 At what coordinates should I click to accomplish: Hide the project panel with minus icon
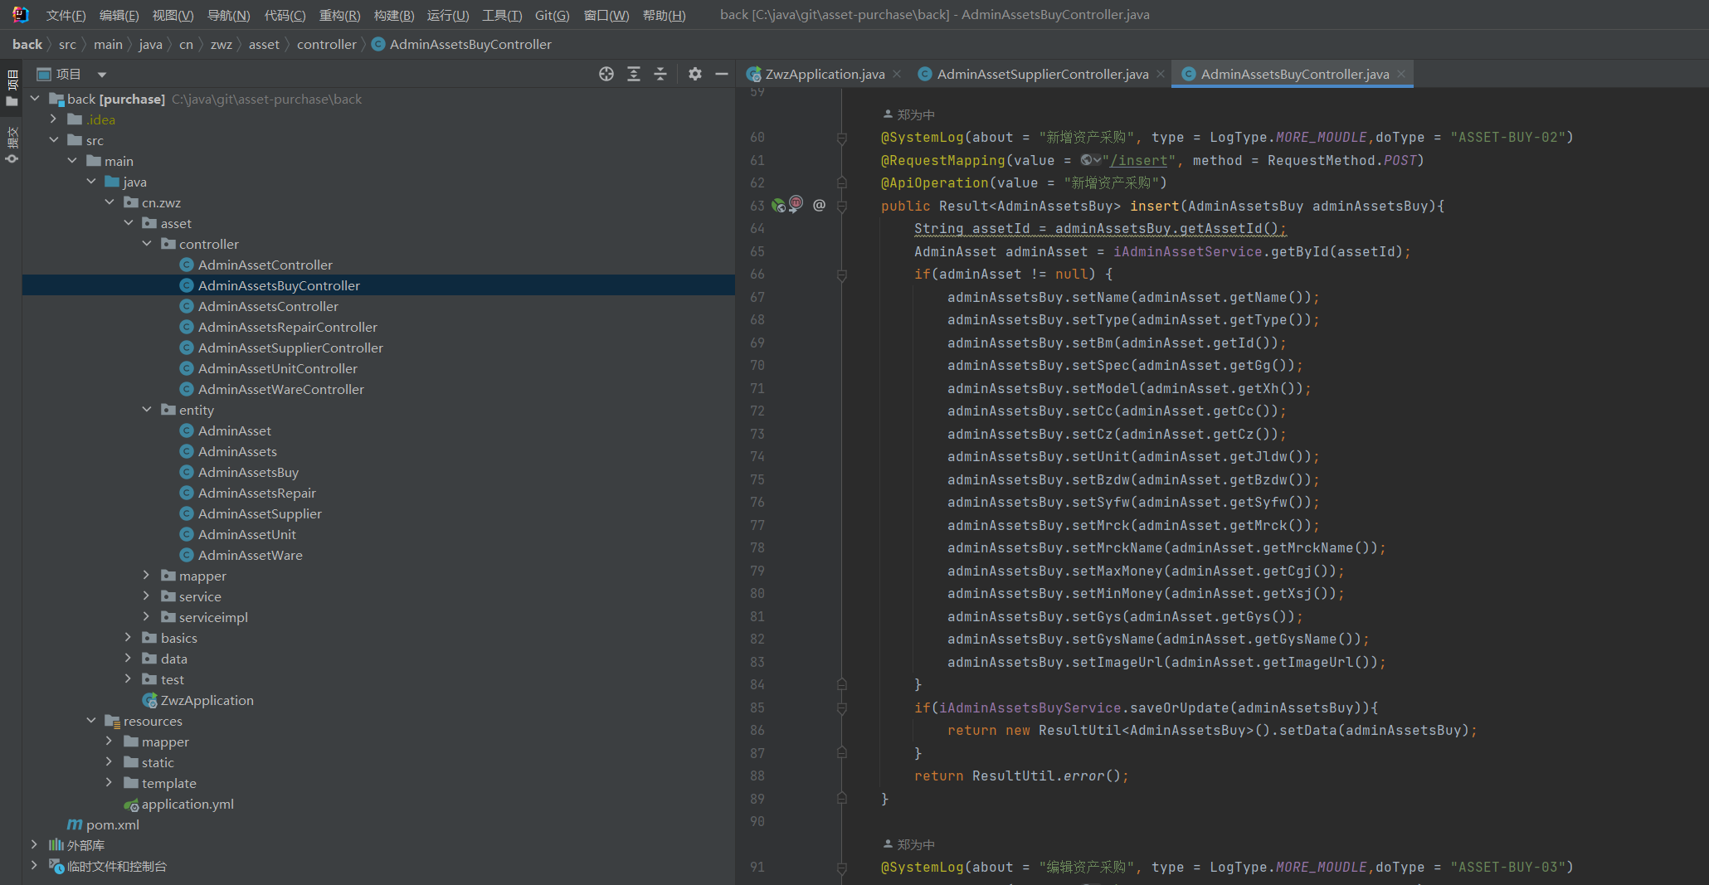tap(722, 75)
